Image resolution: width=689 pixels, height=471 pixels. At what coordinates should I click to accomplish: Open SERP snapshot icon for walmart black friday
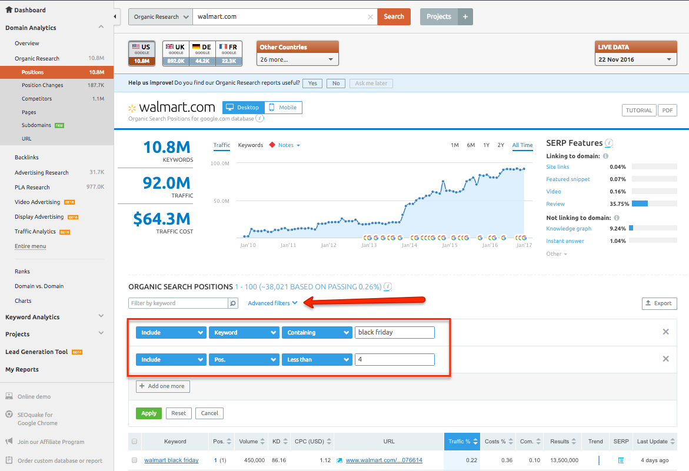(x=621, y=460)
